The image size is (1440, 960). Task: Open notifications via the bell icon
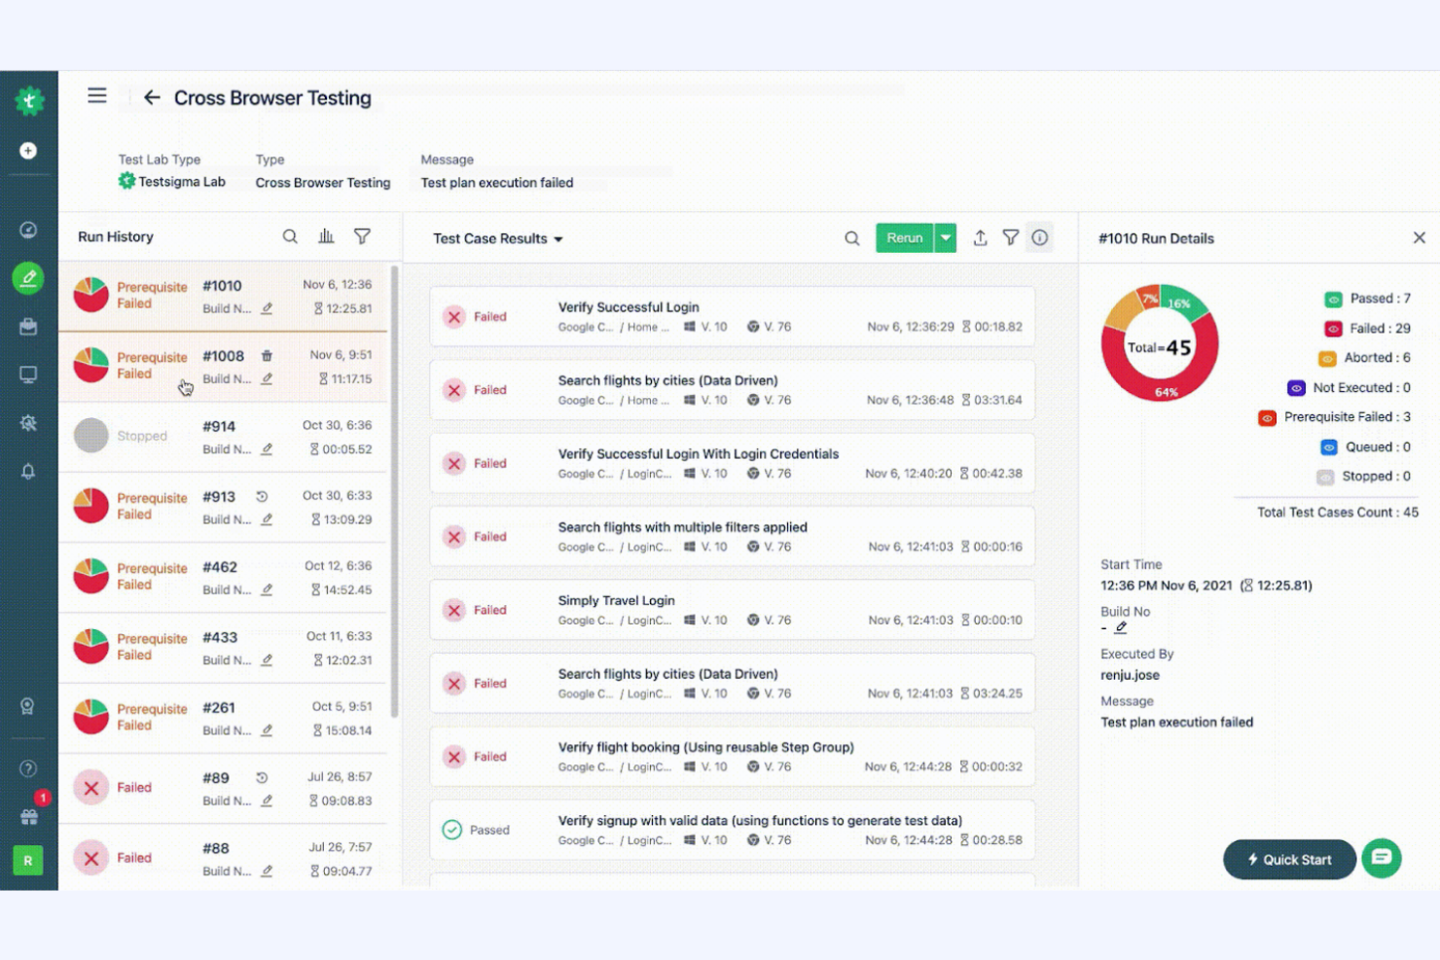pos(28,471)
